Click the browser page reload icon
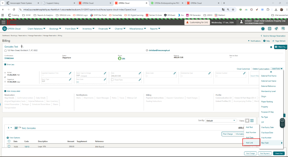This screenshot has width=288, height=157. coord(14,10)
